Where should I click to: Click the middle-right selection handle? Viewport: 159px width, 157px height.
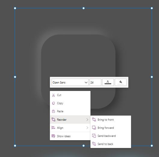[x=152, y=77]
